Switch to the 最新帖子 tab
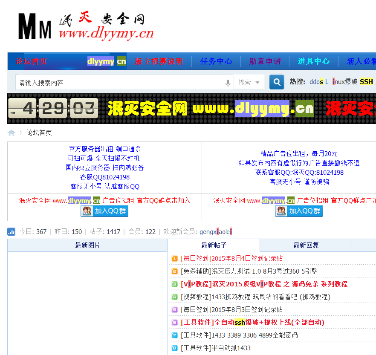This screenshot has width=376, height=355. 214,245
